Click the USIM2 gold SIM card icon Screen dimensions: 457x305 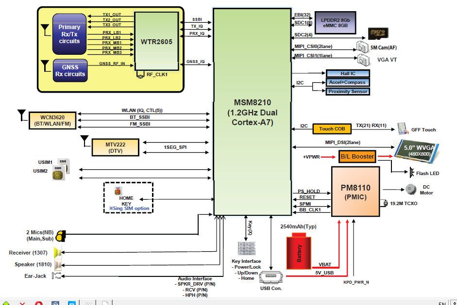pyautogui.click(x=58, y=173)
